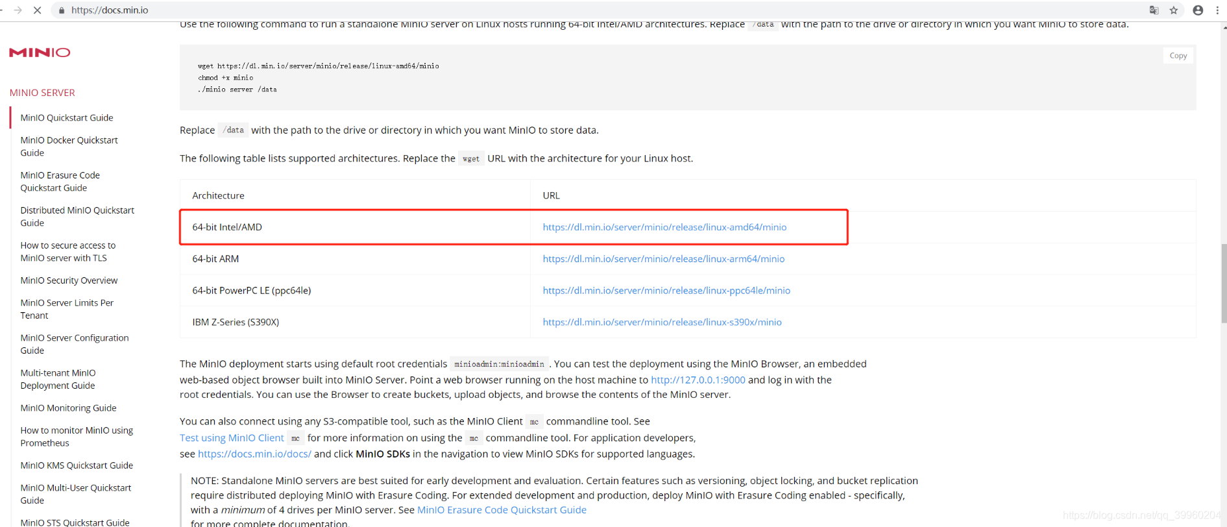Screen dimensions: 1227x527
Task: Bookmark this page with star icon
Action: point(1174,10)
